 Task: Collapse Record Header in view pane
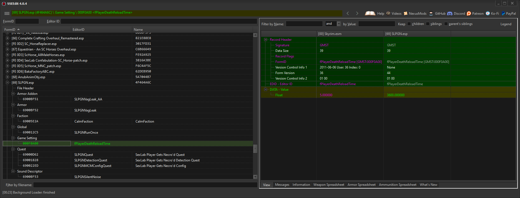pos(266,40)
